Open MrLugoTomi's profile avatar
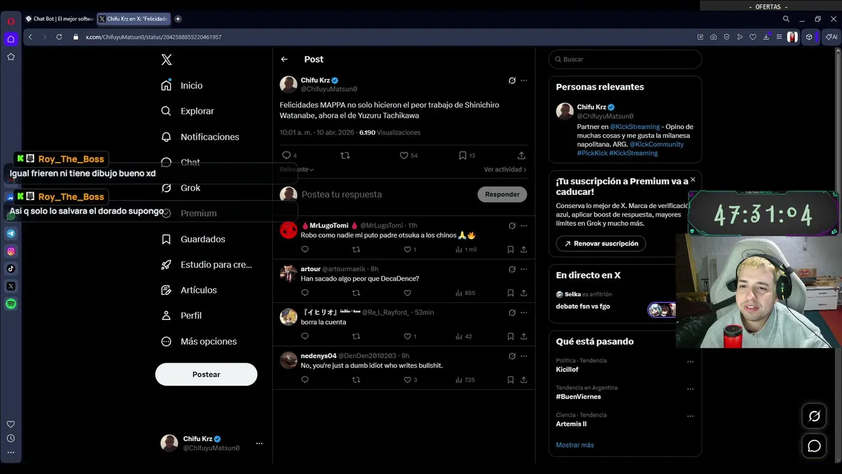Image resolution: width=842 pixels, height=474 pixels. click(288, 230)
